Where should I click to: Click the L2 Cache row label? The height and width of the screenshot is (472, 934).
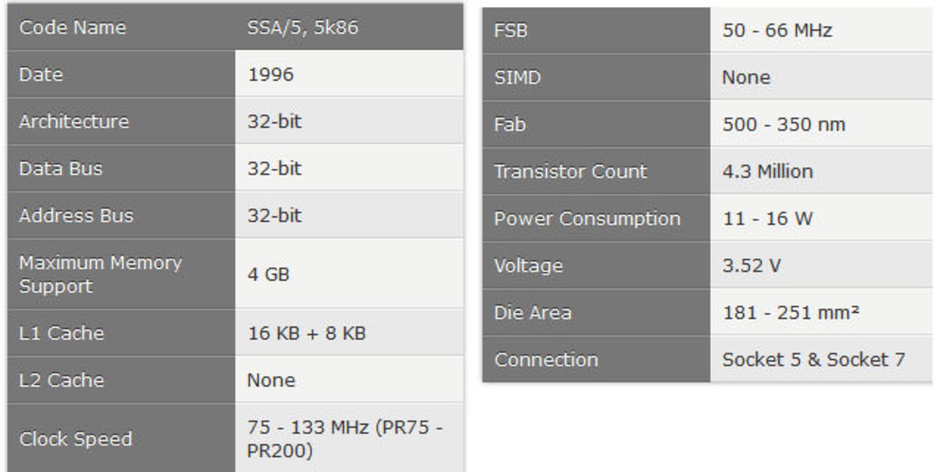(x=121, y=380)
